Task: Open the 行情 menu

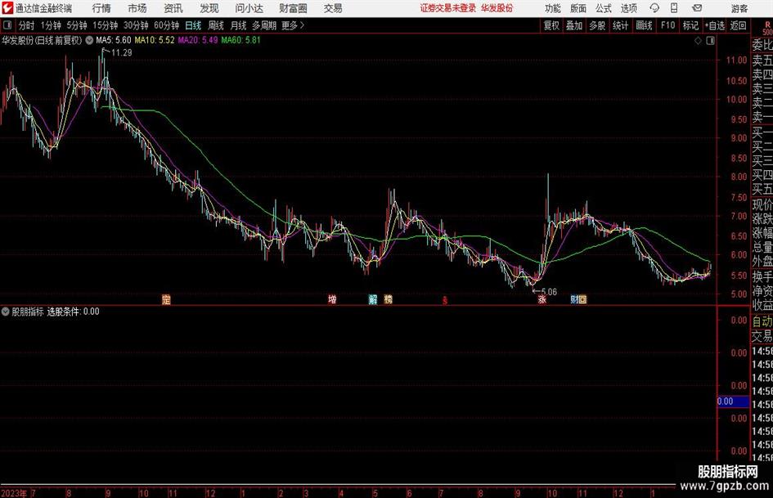Action: pyautogui.click(x=101, y=8)
